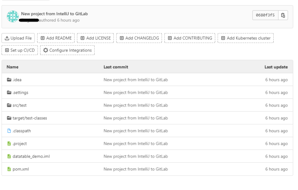Image resolution: width=298 pixels, height=190 pixels.
Task: Click file icon of pom.xml
Action: pyautogui.click(x=9, y=169)
